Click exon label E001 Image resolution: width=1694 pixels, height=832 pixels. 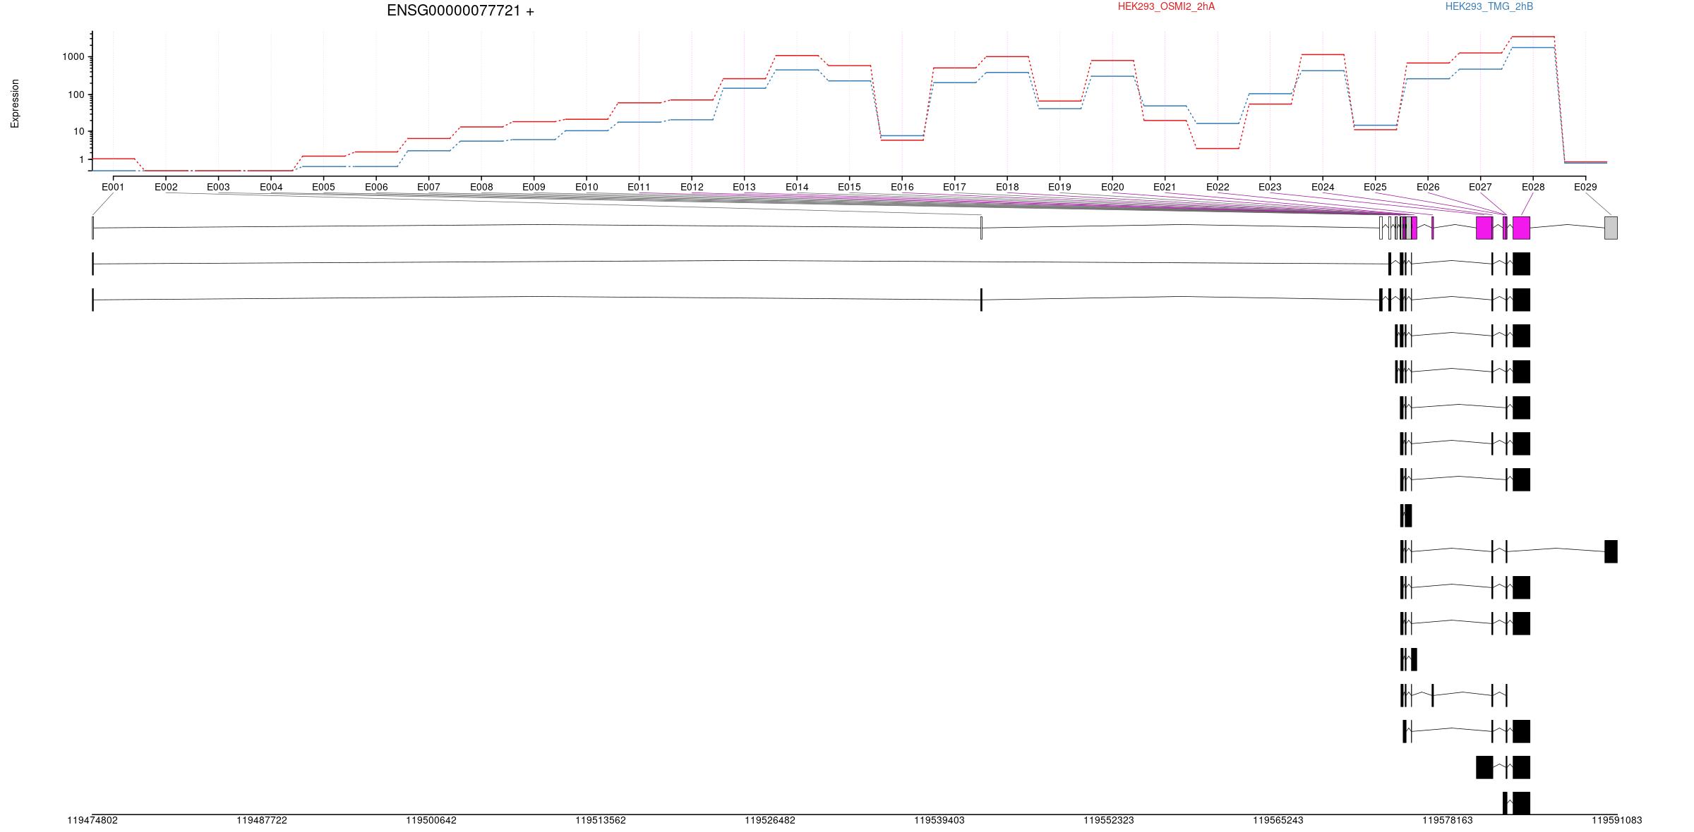(x=113, y=187)
